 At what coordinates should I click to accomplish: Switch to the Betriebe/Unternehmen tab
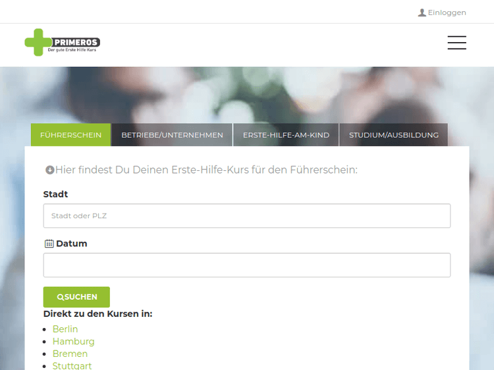coord(172,135)
